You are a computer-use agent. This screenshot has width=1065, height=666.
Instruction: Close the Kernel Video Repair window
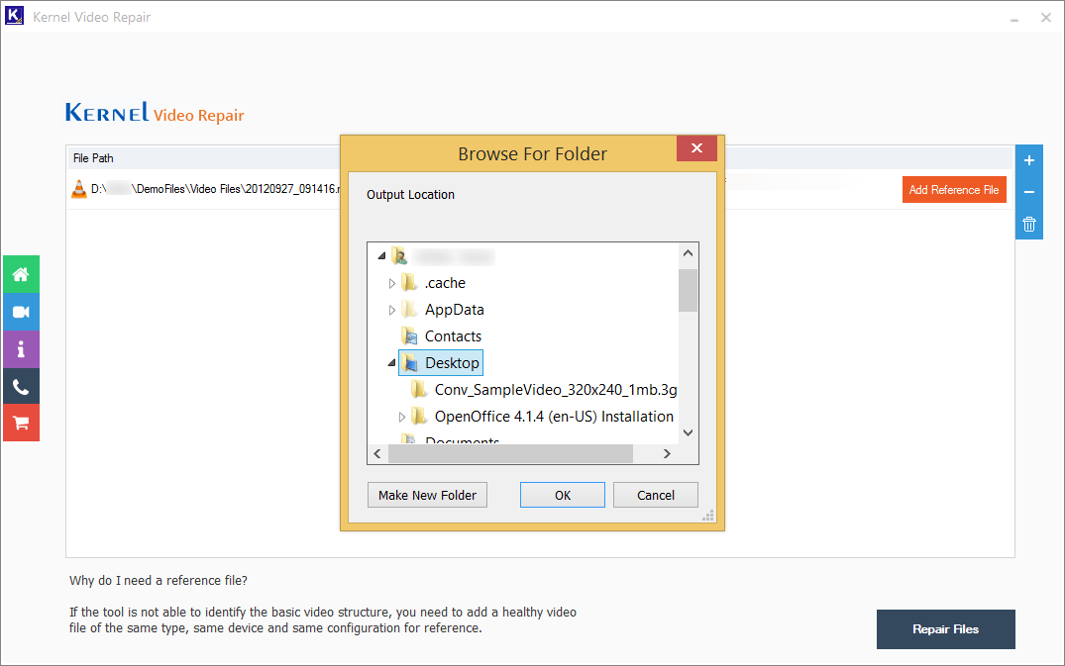[x=1046, y=18]
